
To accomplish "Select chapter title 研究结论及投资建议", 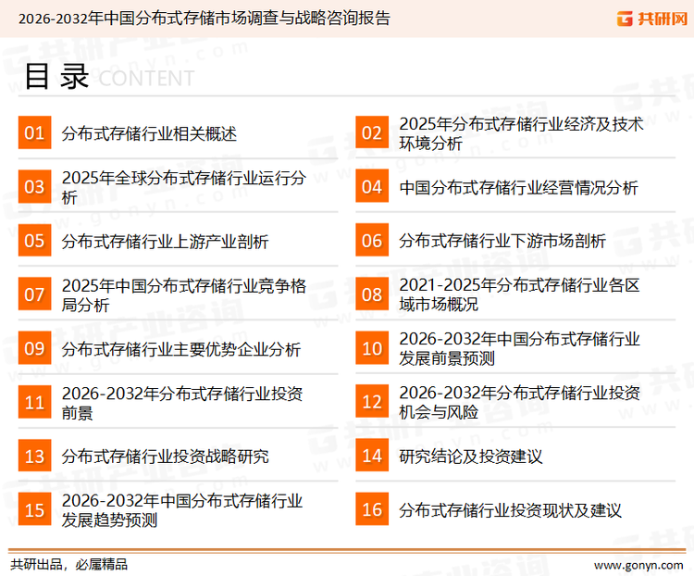I will pyautogui.click(x=470, y=457).
